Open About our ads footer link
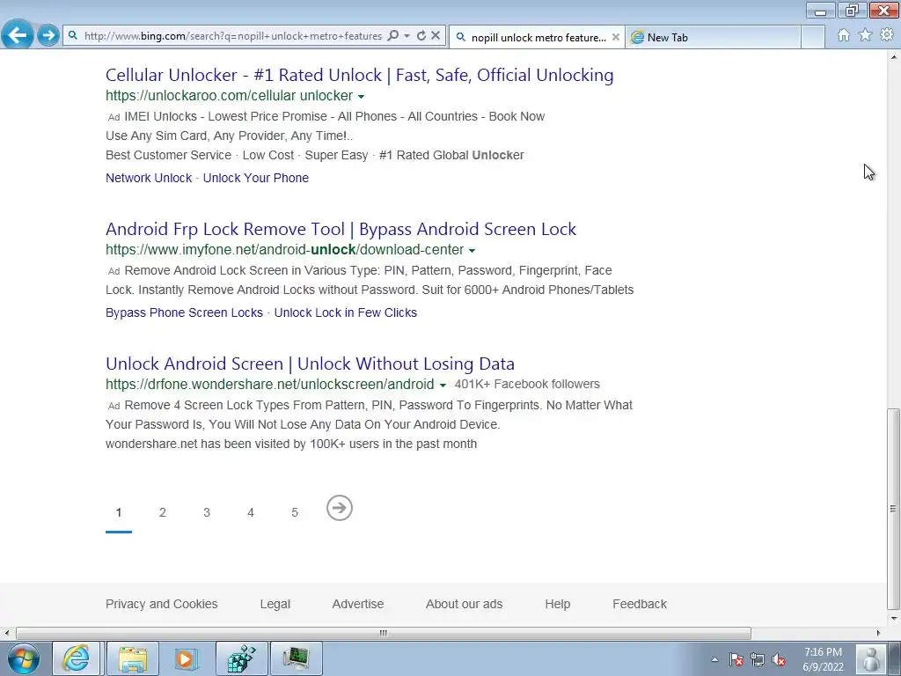901x676 pixels. pos(464,604)
